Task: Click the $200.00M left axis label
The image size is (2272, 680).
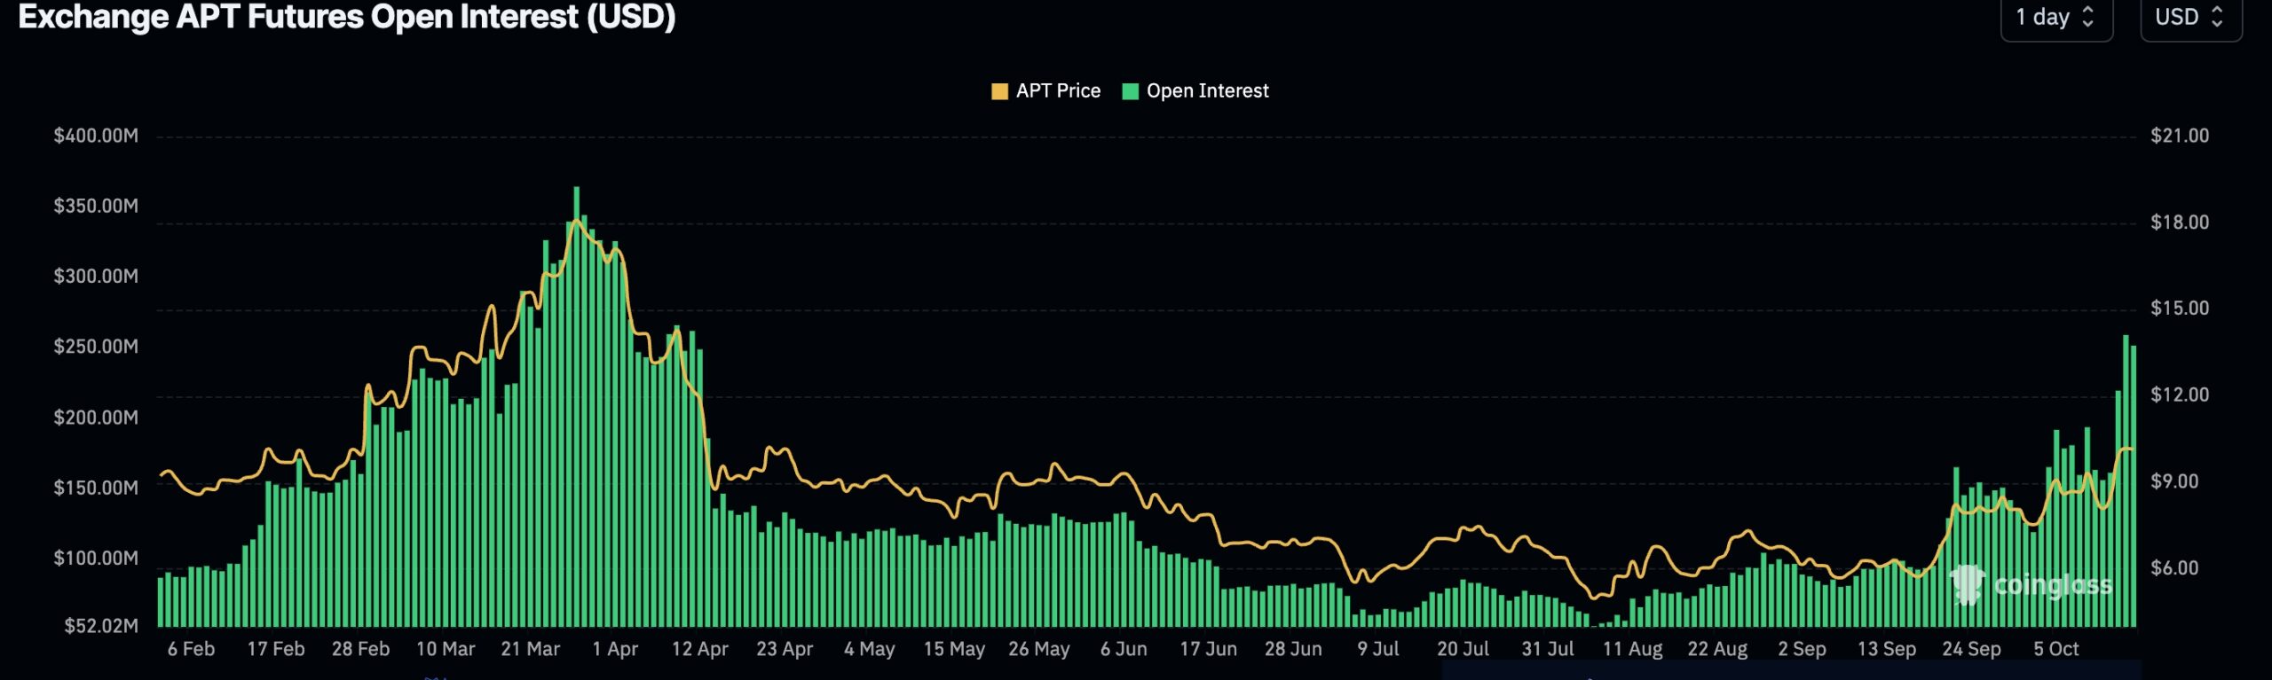Action: 96,417
